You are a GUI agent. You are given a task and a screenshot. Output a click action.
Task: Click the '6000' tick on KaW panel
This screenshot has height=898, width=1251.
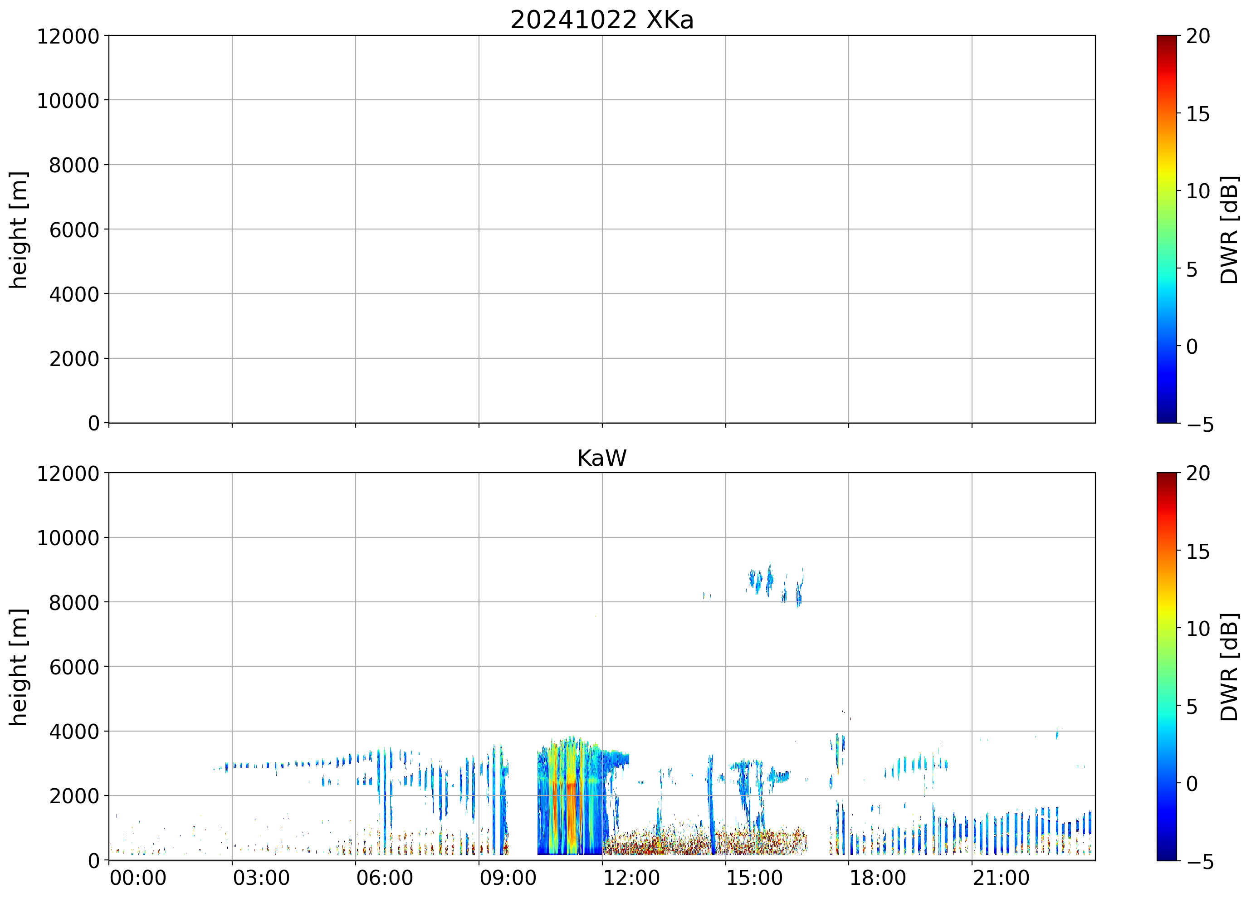pyautogui.click(x=73, y=668)
